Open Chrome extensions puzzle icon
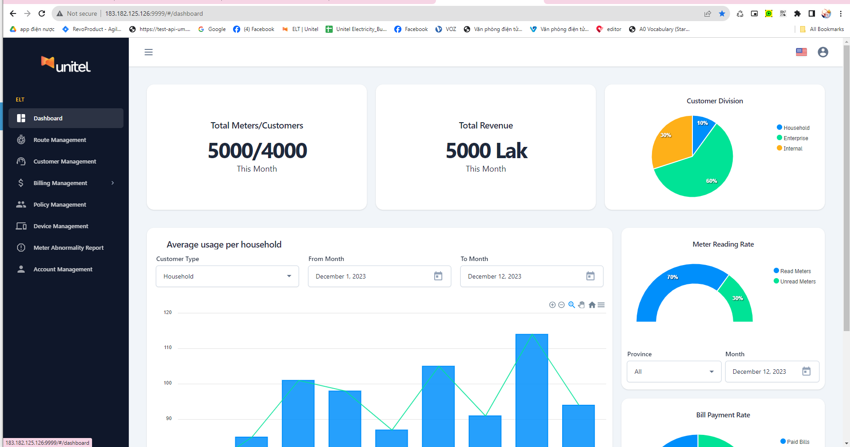 (x=797, y=13)
